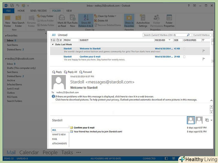Open the FILE tab
Screen dimensions: 218x163
[8, 11]
